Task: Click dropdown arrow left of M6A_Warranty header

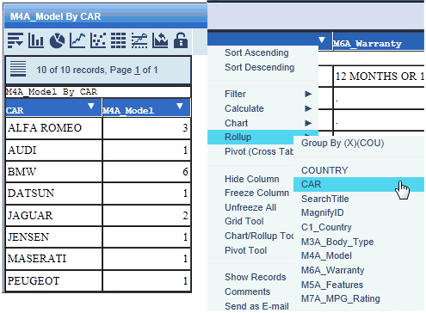Action: [x=322, y=40]
